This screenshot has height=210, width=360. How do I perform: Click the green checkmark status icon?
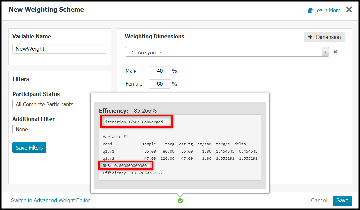180,201
